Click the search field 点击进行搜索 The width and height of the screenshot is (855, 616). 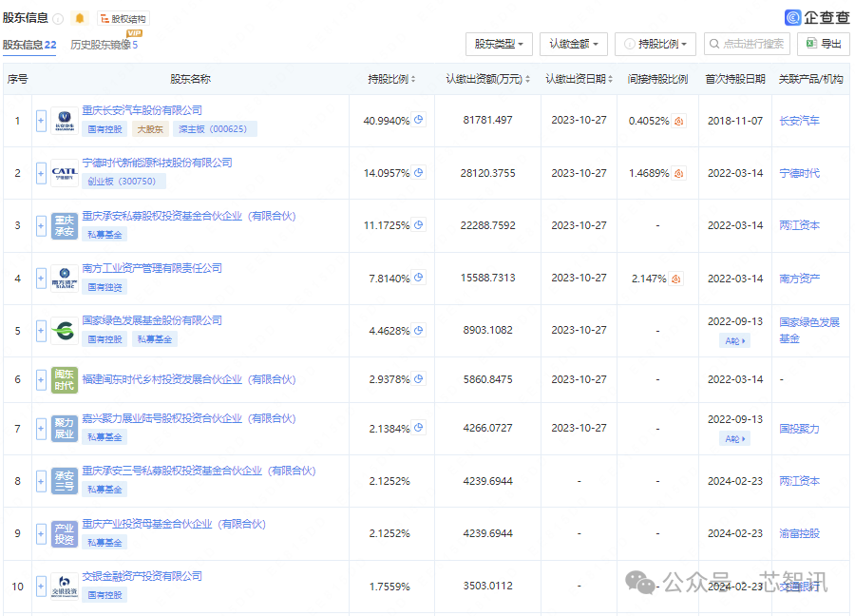[747, 44]
